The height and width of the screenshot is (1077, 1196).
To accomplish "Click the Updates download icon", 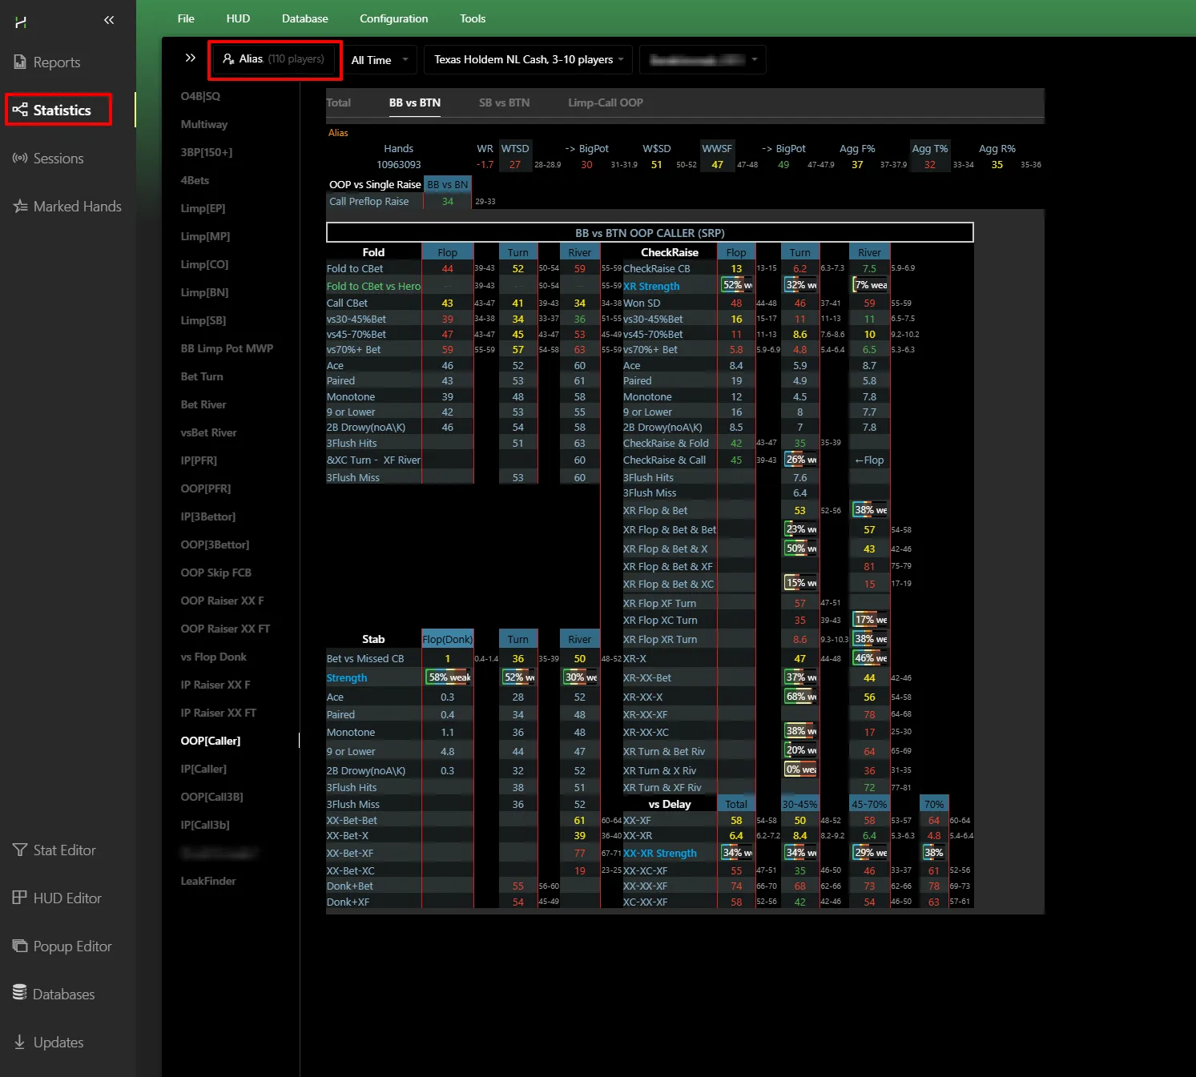I will 21,1042.
